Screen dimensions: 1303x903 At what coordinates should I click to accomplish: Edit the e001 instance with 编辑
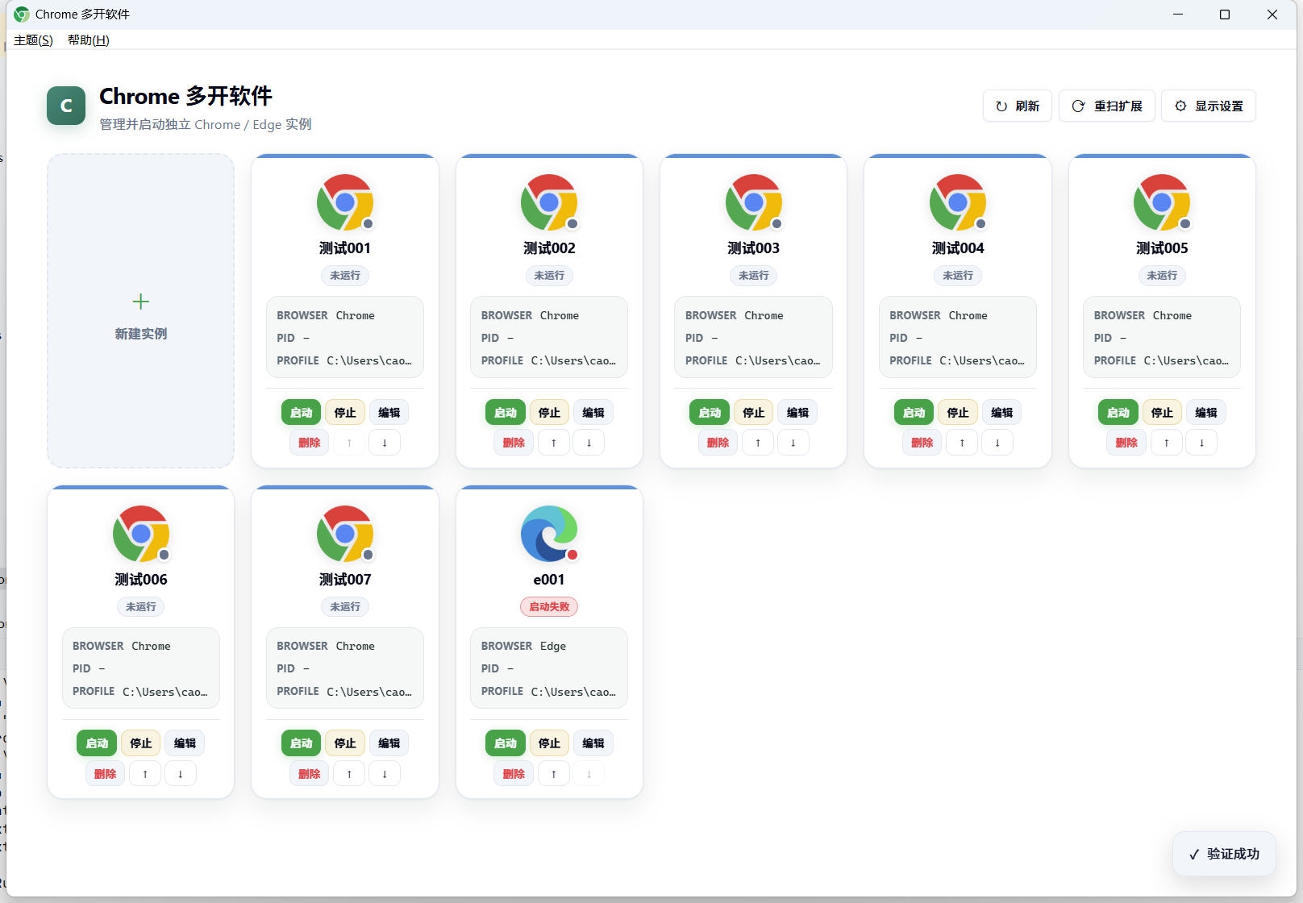pyautogui.click(x=593, y=743)
